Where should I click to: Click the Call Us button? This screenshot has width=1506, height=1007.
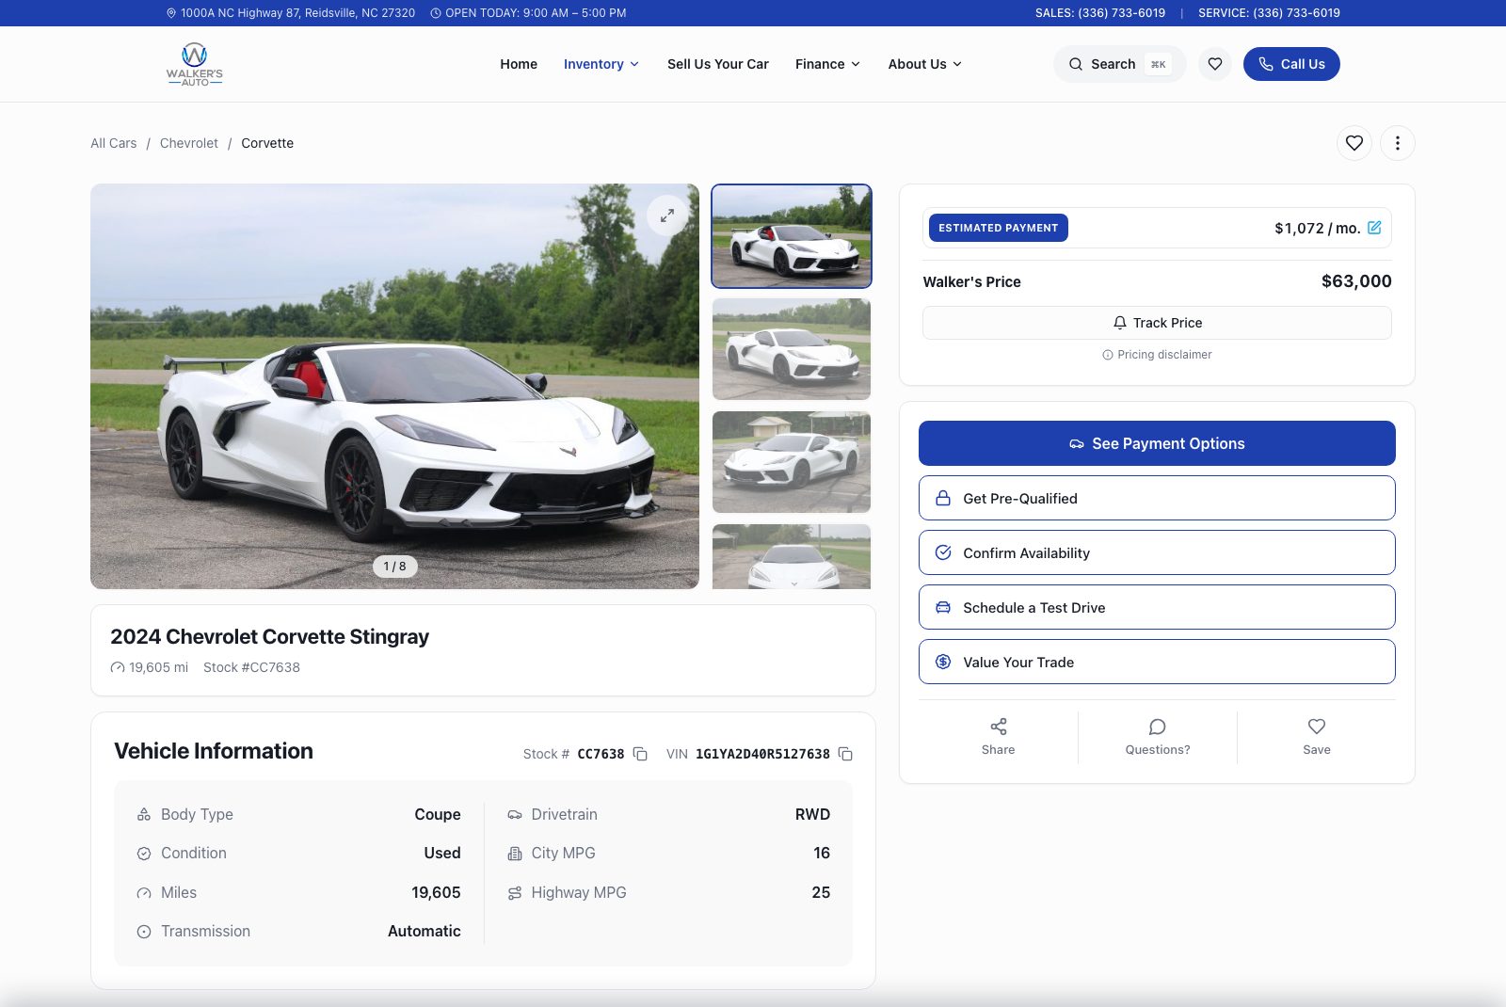pyautogui.click(x=1291, y=64)
